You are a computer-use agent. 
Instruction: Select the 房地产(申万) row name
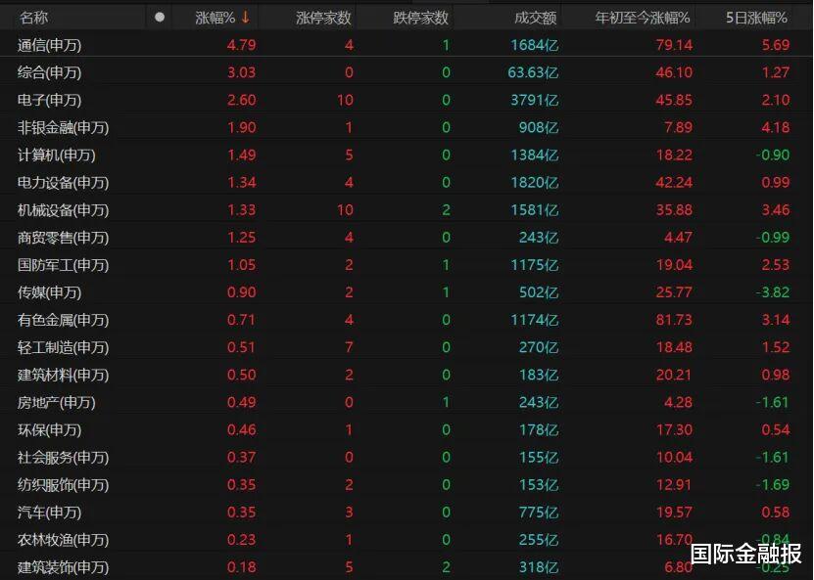[x=56, y=402]
